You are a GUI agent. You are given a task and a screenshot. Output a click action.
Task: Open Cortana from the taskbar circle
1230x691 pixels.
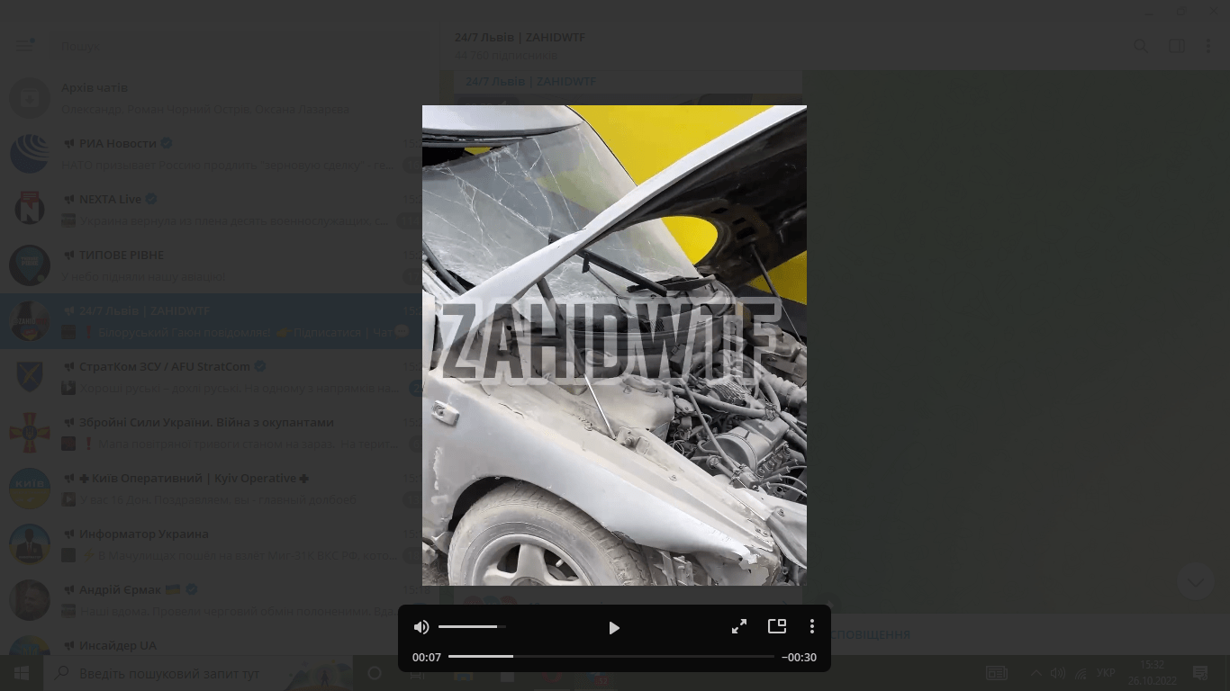pos(375,673)
